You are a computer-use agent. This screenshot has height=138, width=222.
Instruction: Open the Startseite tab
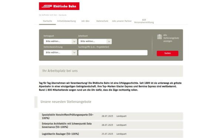47,21
